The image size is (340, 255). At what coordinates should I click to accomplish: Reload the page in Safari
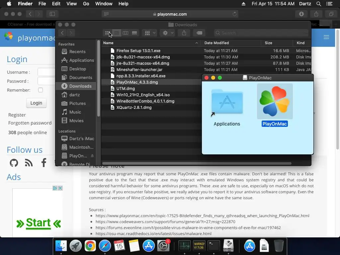(x=234, y=14)
